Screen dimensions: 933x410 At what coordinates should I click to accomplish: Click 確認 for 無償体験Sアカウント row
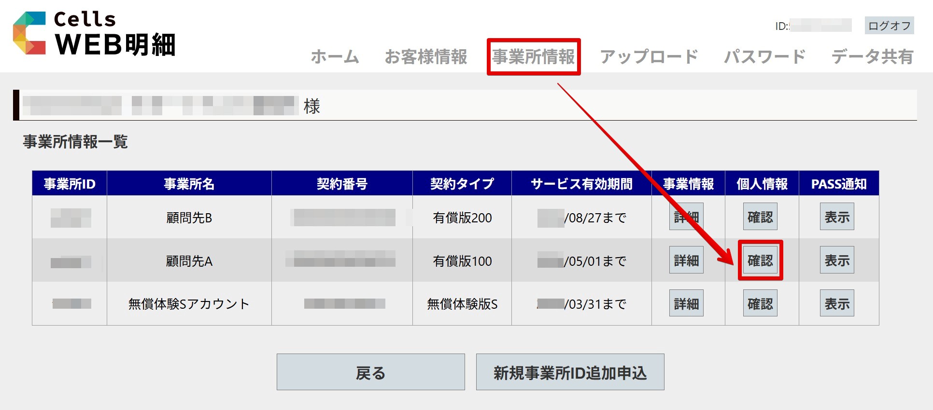(760, 303)
